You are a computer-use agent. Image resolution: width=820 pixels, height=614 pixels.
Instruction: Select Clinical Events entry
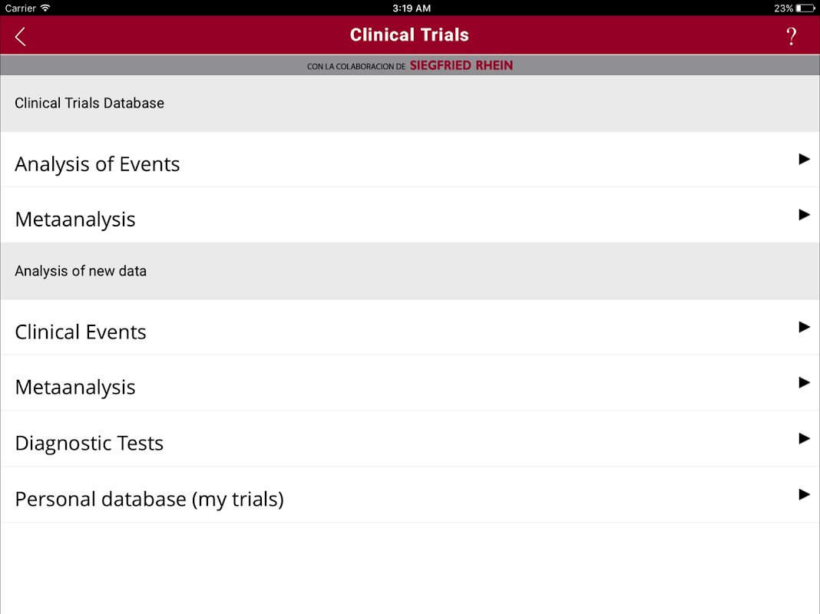(x=81, y=332)
